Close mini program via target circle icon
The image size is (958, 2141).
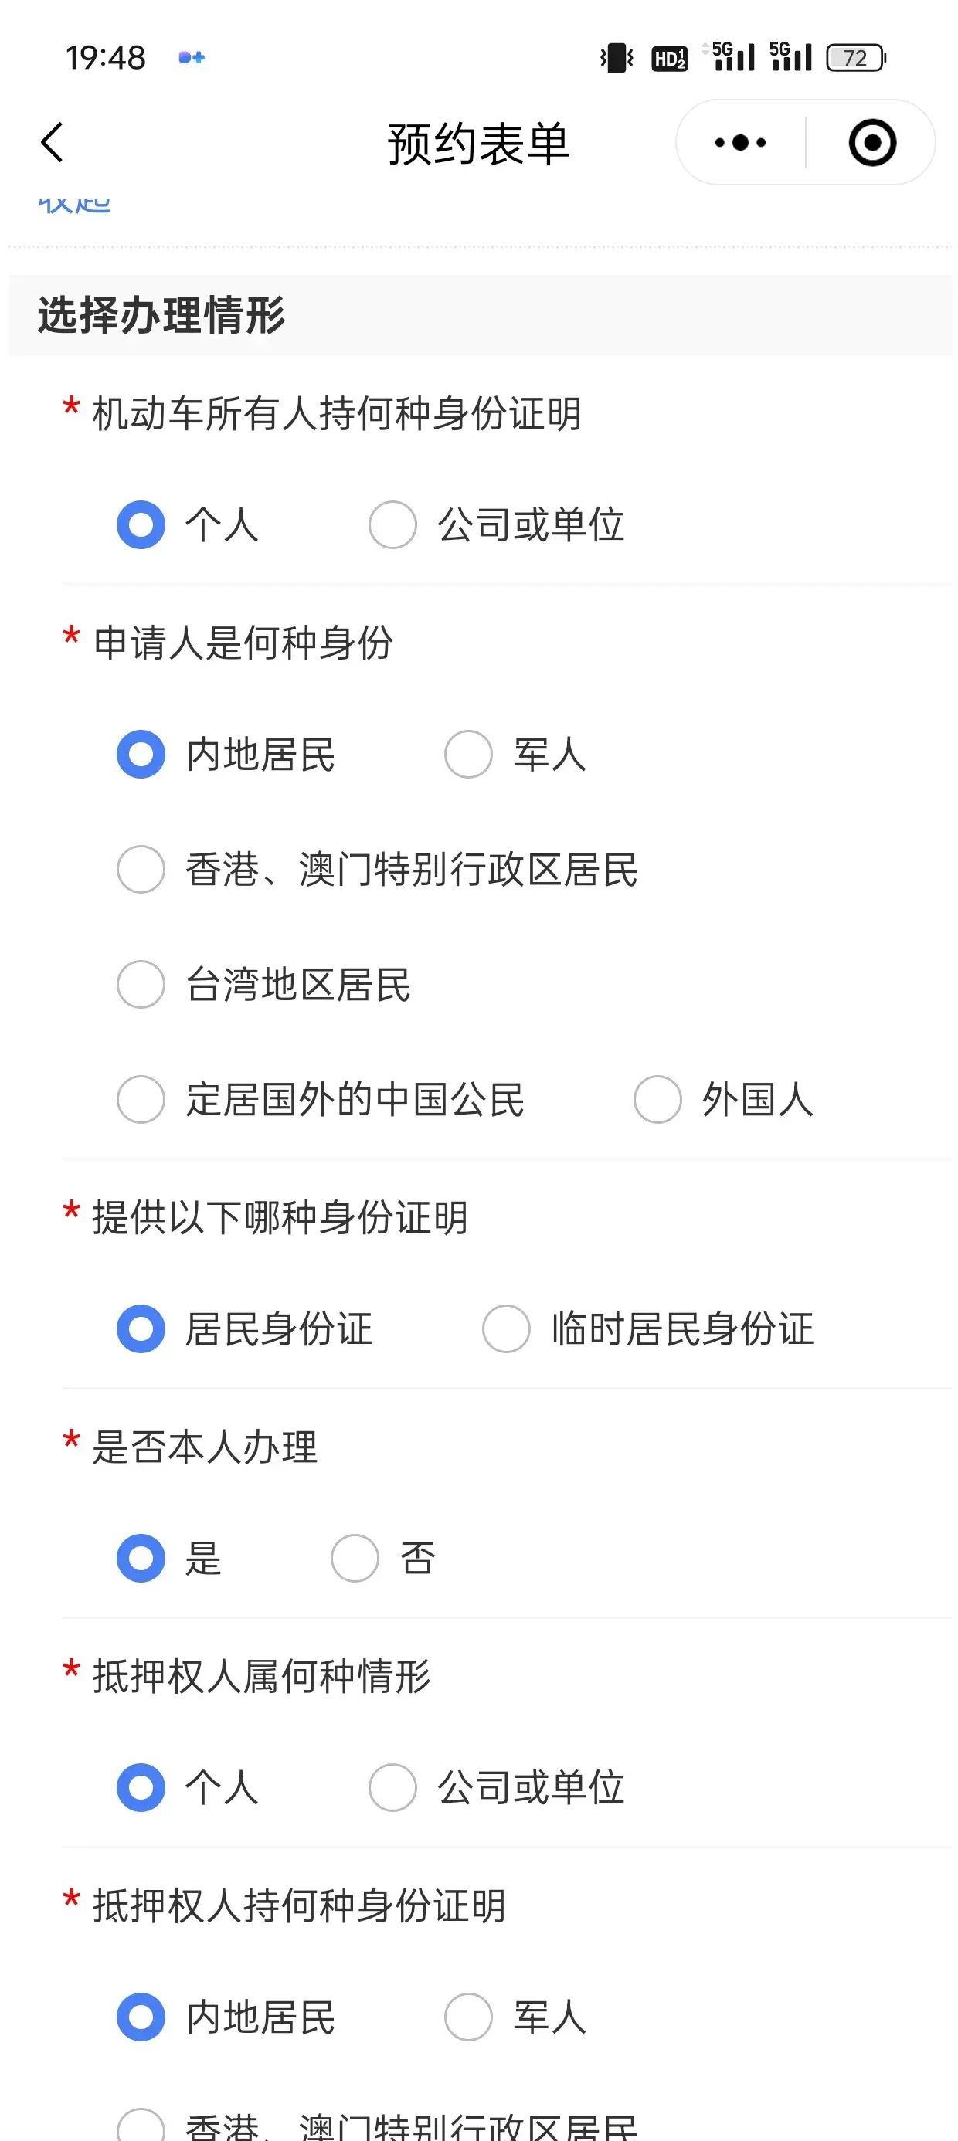pos(871,143)
